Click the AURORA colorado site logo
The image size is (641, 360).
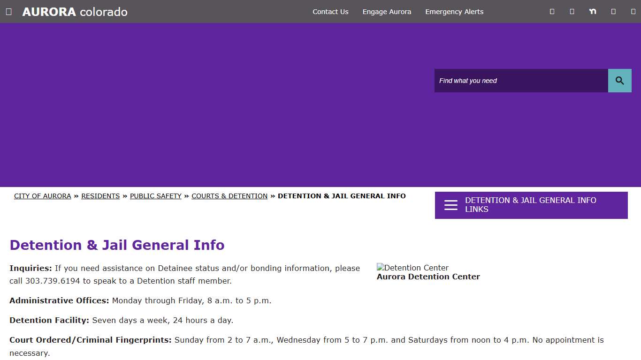click(x=75, y=12)
